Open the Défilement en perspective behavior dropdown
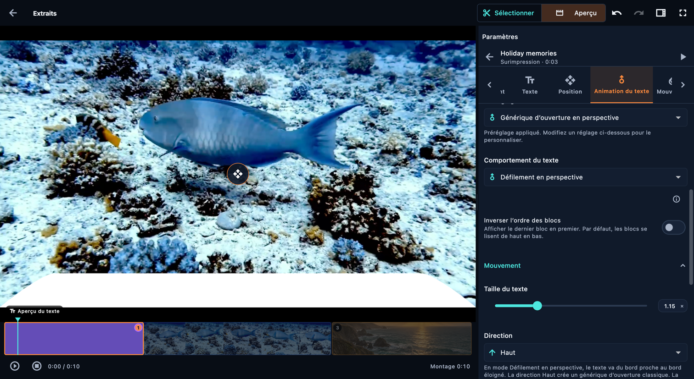Viewport: 694px width, 379px height. 585,177
